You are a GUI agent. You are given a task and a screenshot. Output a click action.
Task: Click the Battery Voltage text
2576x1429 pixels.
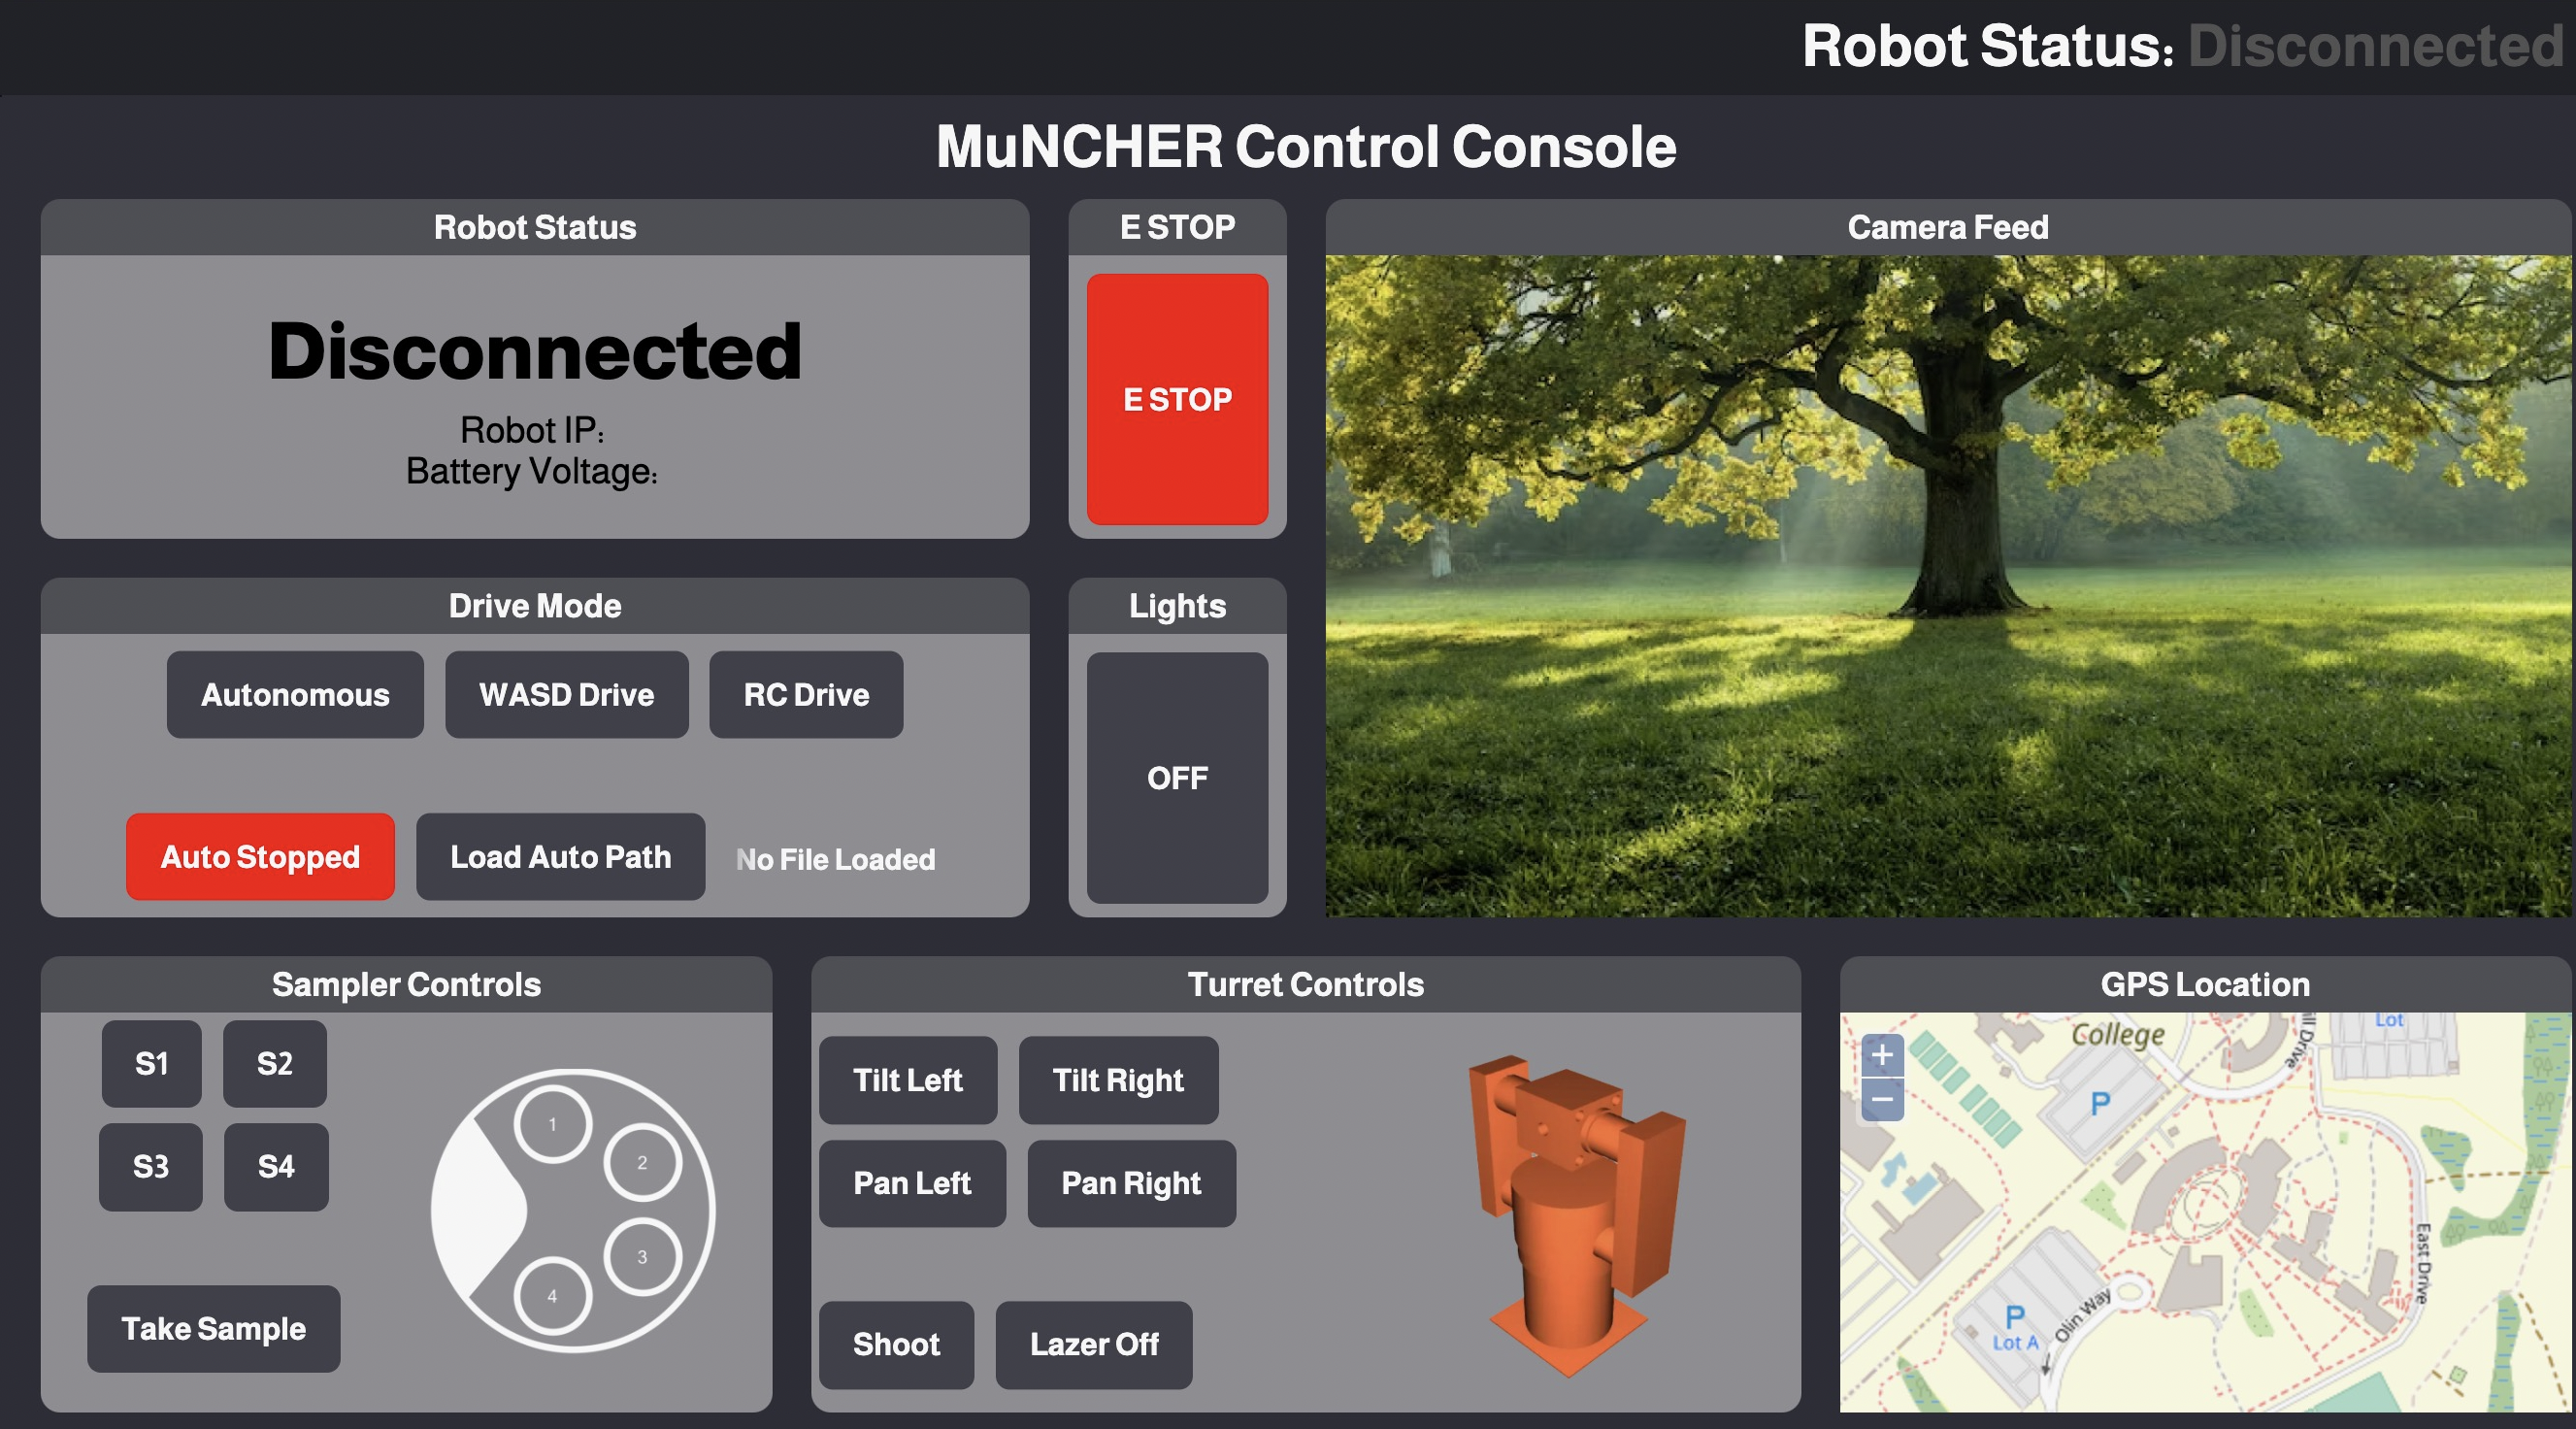point(532,471)
